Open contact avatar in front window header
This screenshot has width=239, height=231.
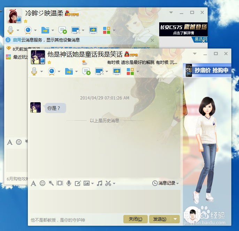38,57
